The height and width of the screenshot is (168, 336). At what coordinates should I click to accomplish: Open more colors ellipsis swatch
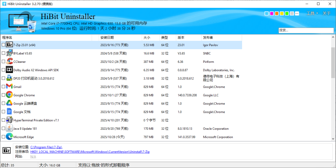click(297, 13)
